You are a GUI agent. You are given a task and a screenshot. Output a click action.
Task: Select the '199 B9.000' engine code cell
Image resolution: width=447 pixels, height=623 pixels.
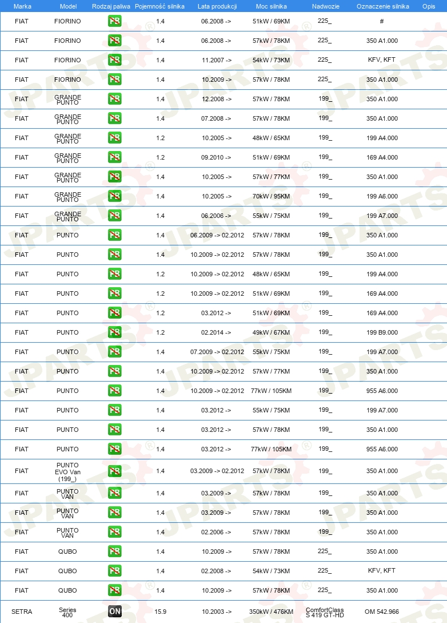click(382, 332)
